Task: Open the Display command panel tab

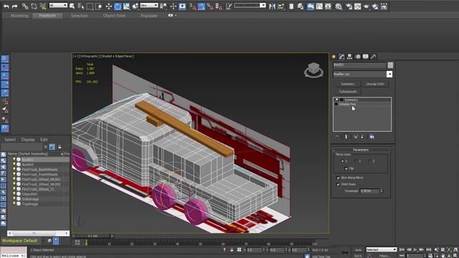Action: (x=365, y=57)
